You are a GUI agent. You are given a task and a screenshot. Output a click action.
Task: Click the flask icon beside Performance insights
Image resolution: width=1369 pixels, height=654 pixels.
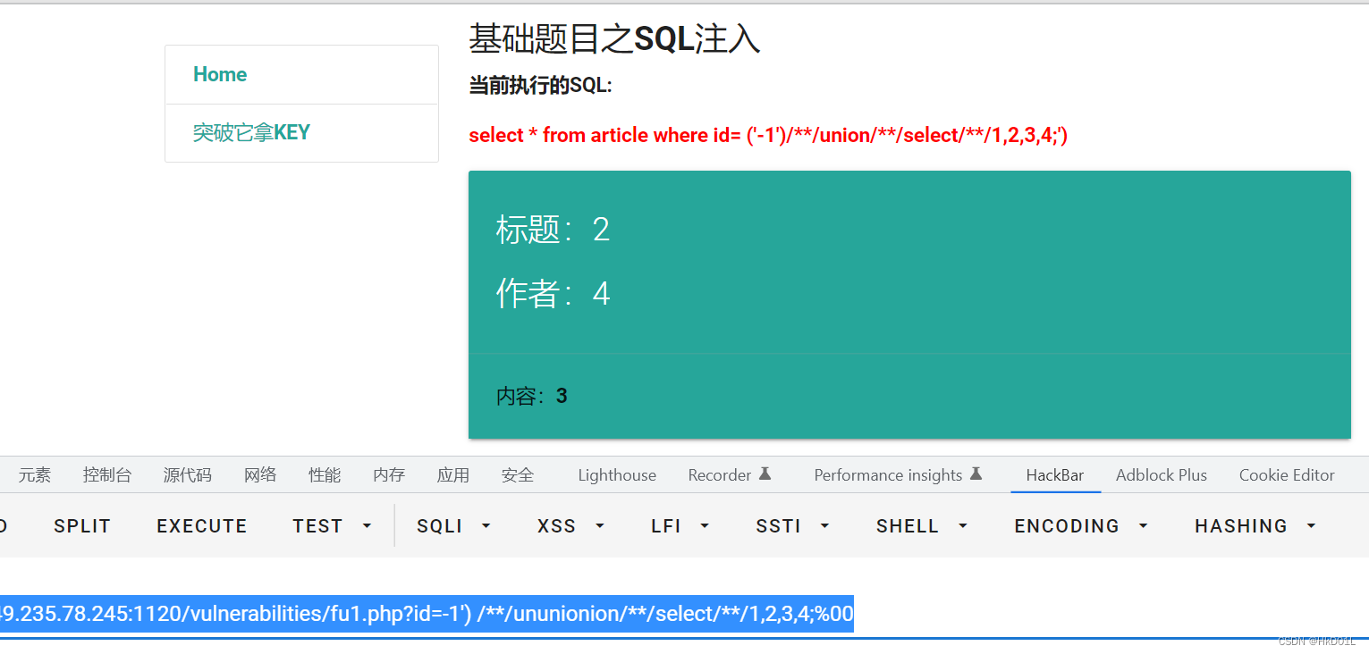pyautogui.click(x=976, y=473)
